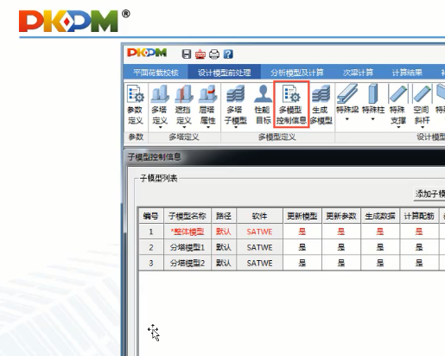Click 生成多模型 ribbon button
Screen dimensions: 445x356
[x=321, y=105]
